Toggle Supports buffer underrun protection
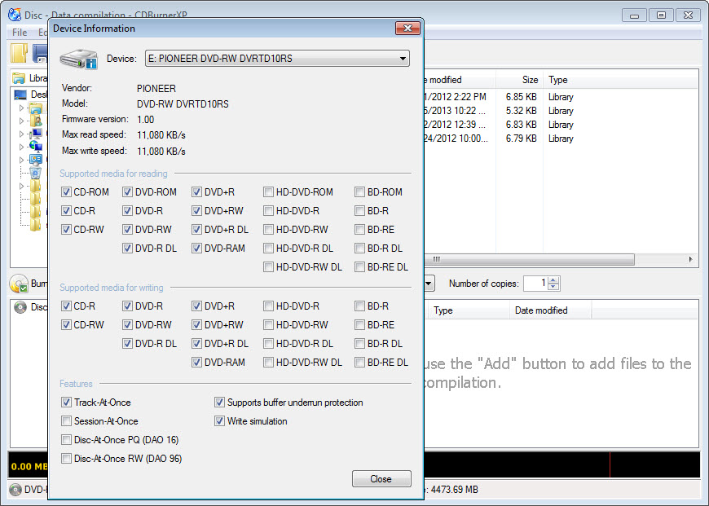This screenshot has width=709, height=506. tap(220, 402)
